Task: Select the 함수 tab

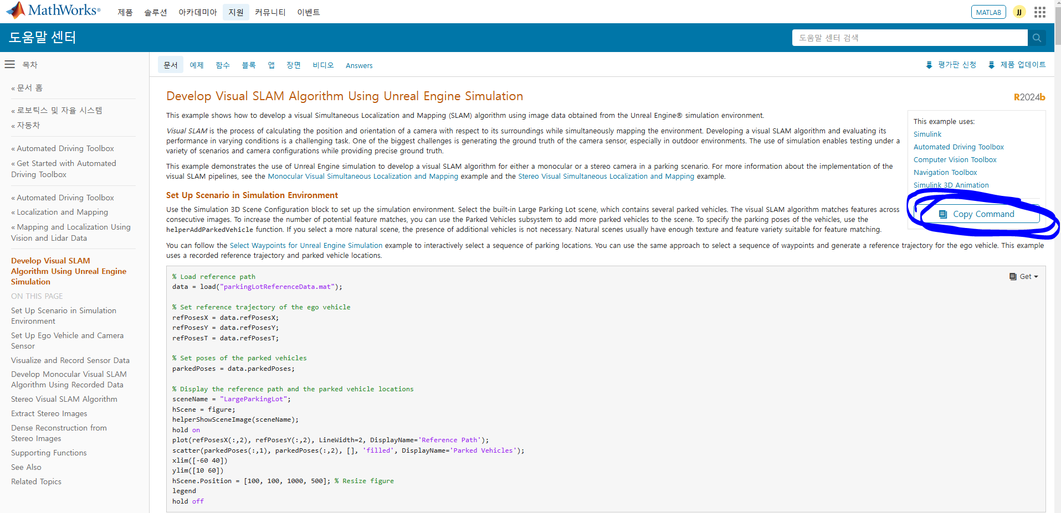Action: 223,65
